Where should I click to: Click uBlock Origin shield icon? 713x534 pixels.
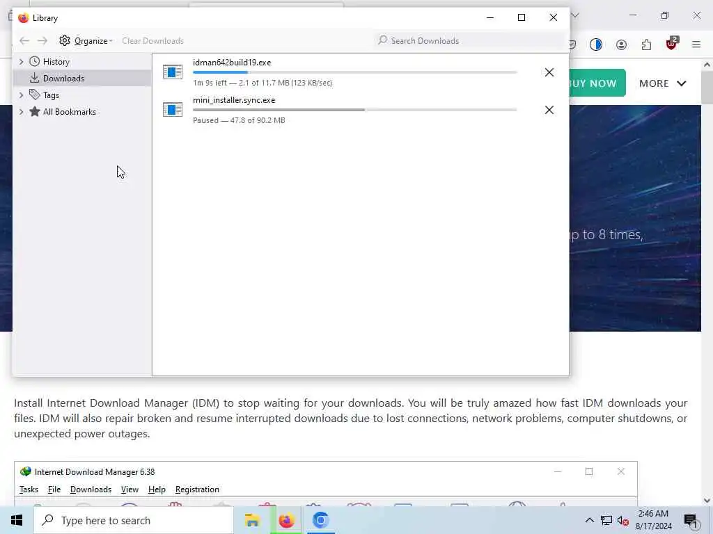tap(672, 44)
